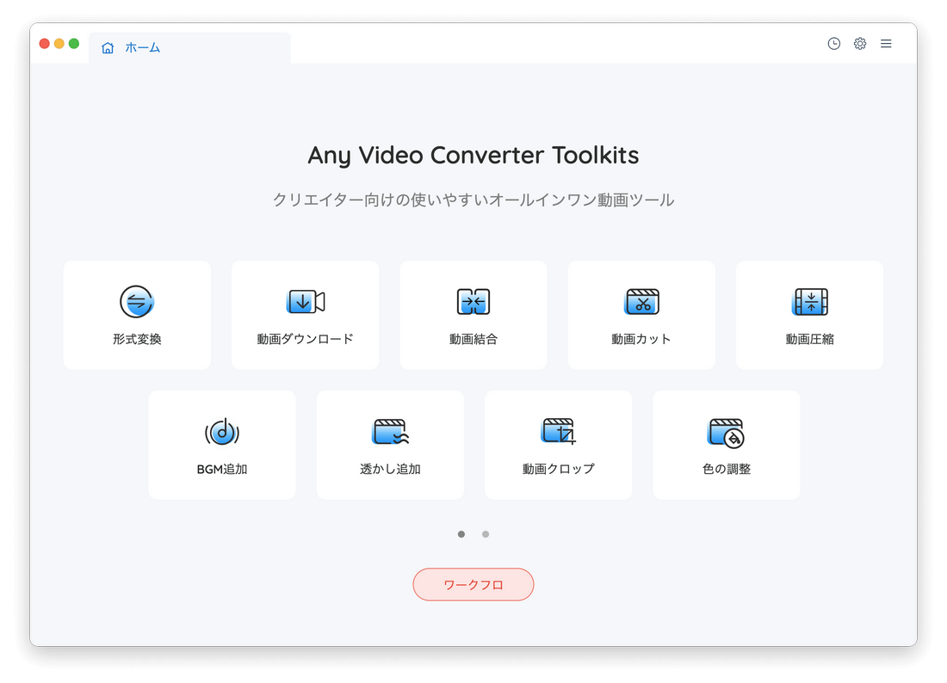Open the 動画ダウンロード video download tool
This screenshot has height=683, width=947.
tap(305, 315)
